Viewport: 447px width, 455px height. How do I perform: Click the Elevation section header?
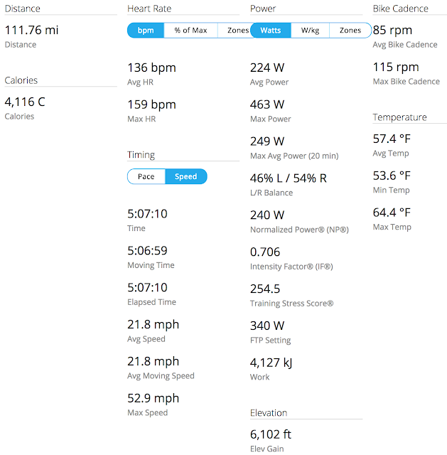pos(269,412)
